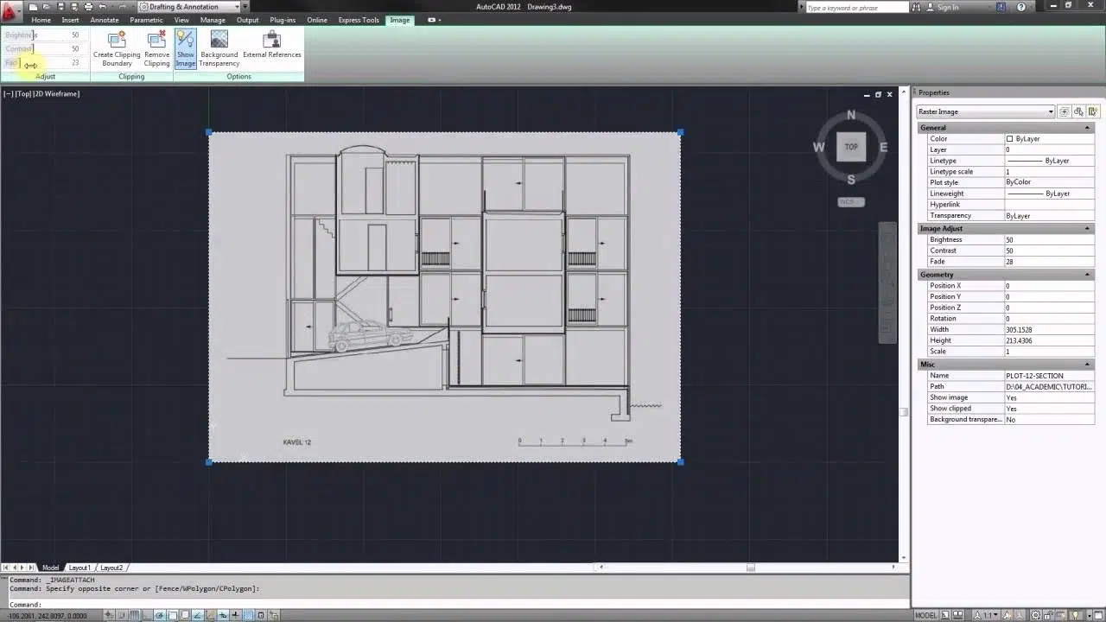This screenshot has height=622, width=1106.
Task: Open the Raster Image selection dropdown
Action: [x=1051, y=111]
